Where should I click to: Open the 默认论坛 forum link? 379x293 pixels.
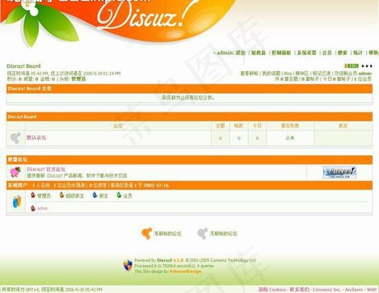click(36, 137)
